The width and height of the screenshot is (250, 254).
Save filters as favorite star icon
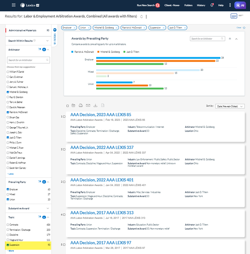coord(244,28)
